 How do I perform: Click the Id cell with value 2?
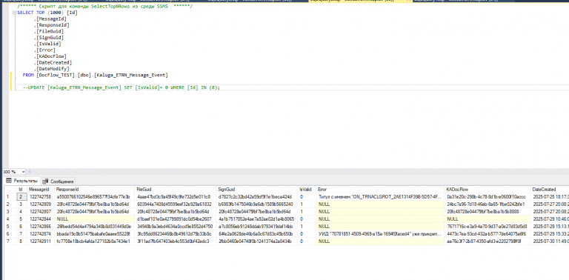(x=21, y=197)
